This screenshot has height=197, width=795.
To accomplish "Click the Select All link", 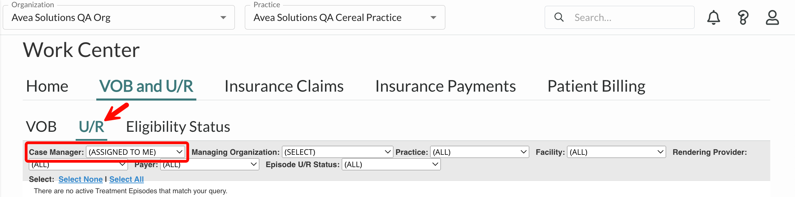I will point(127,179).
